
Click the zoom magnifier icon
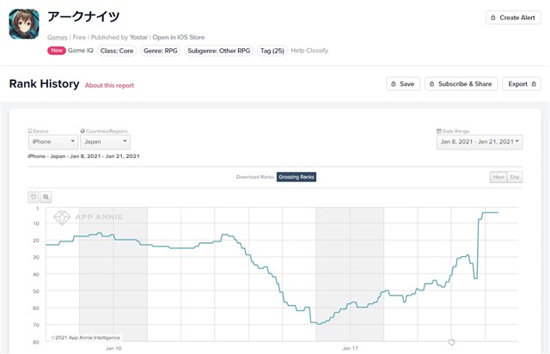pyautogui.click(x=46, y=197)
